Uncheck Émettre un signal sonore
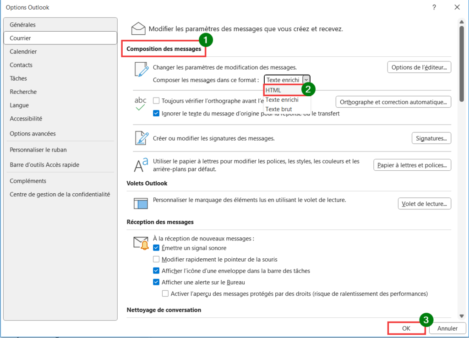Viewport: 469px width, 338px height. point(156,248)
